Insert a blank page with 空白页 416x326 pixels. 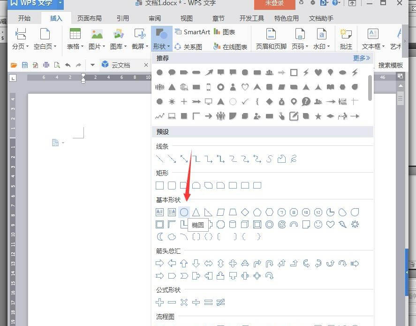pos(45,38)
